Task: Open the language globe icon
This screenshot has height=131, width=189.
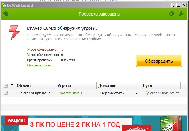Action: click(x=172, y=14)
